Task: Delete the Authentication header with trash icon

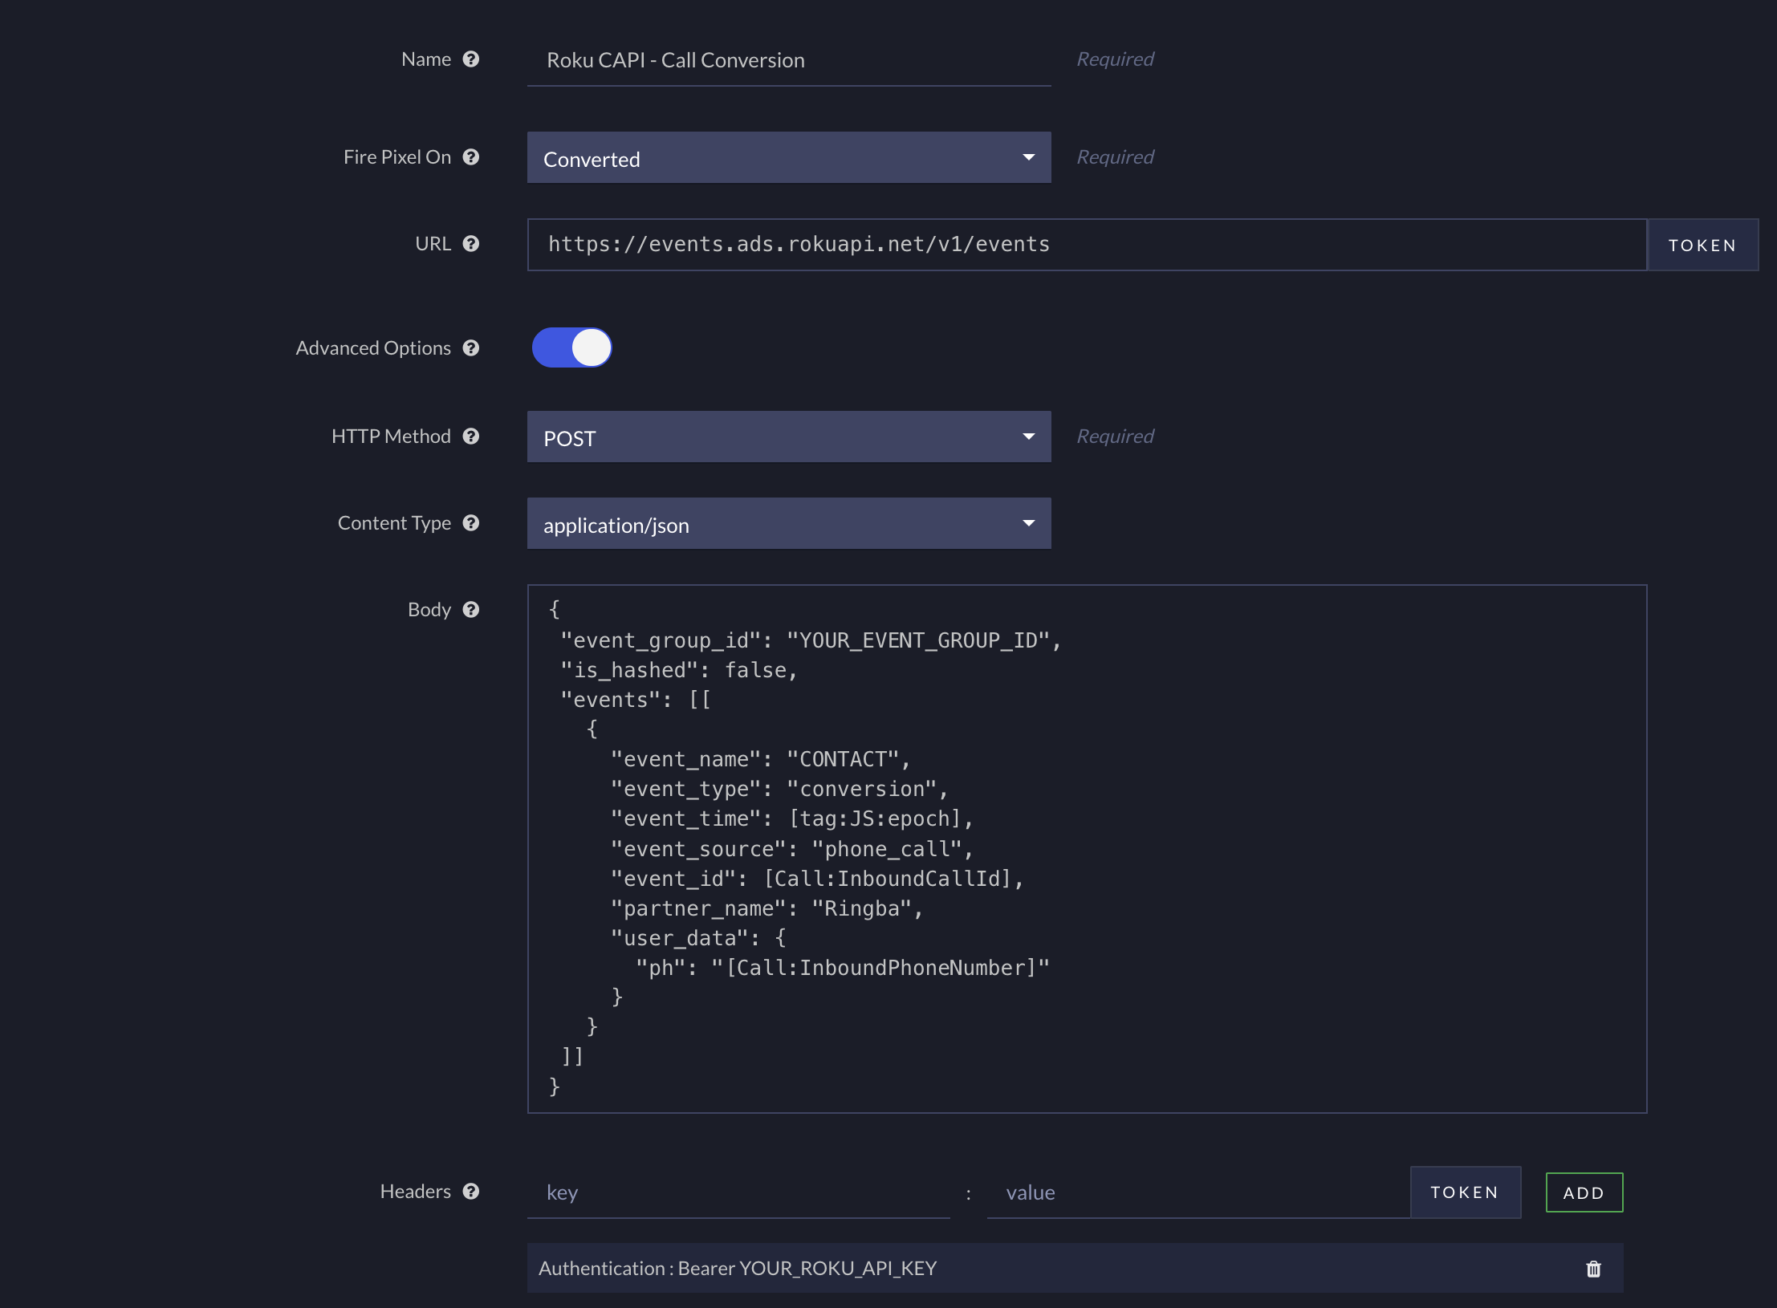Action: pyautogui.click(x=1594, y=1269)
